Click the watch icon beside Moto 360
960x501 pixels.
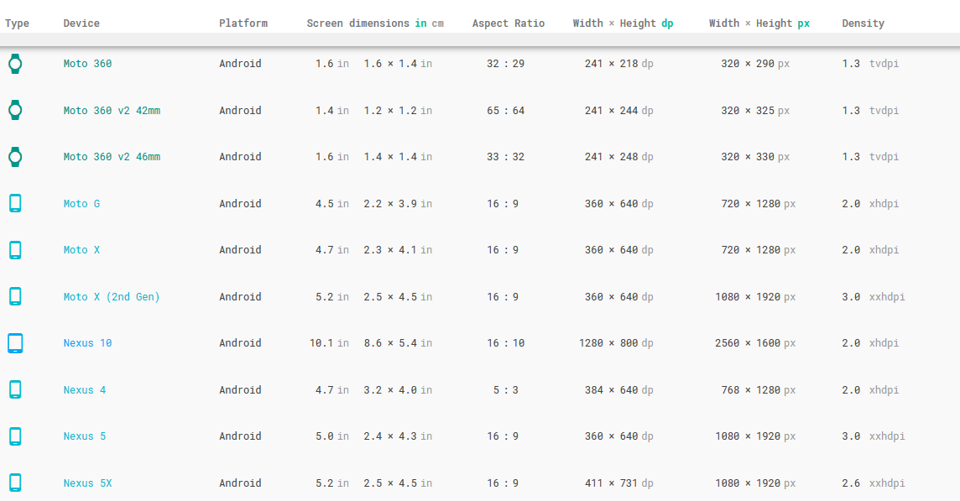point(15,64)
